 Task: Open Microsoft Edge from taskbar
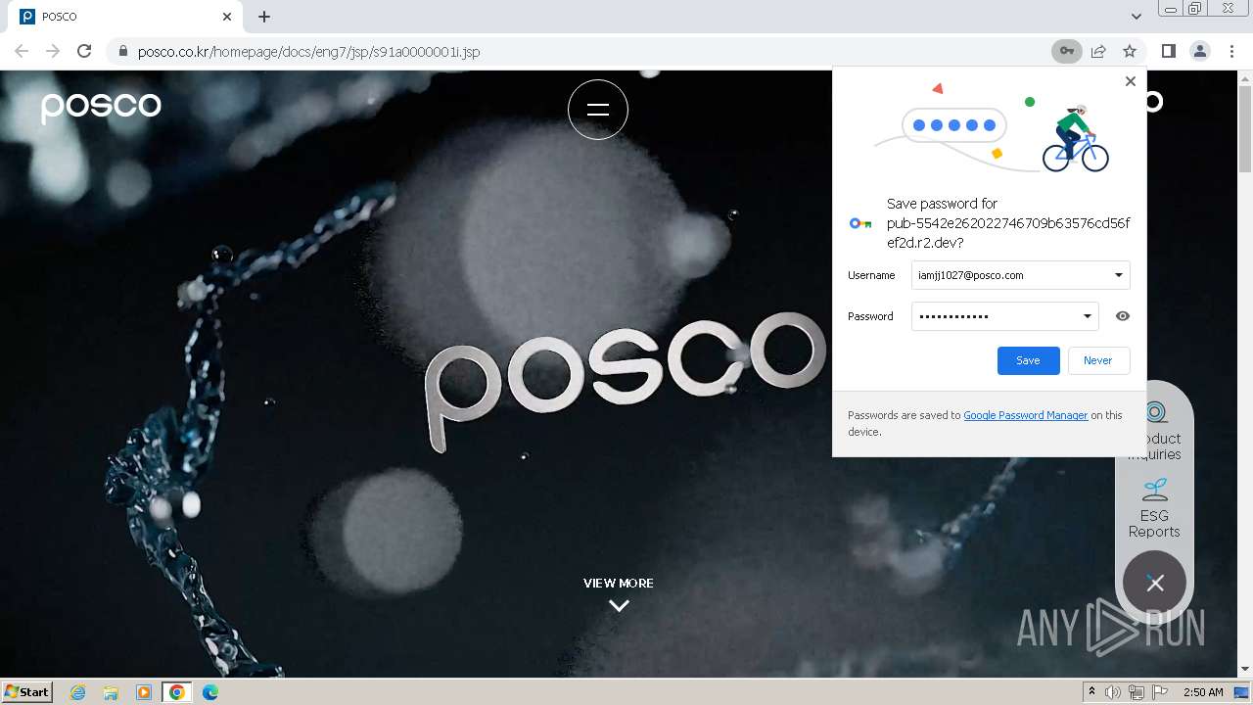point(210,692)
